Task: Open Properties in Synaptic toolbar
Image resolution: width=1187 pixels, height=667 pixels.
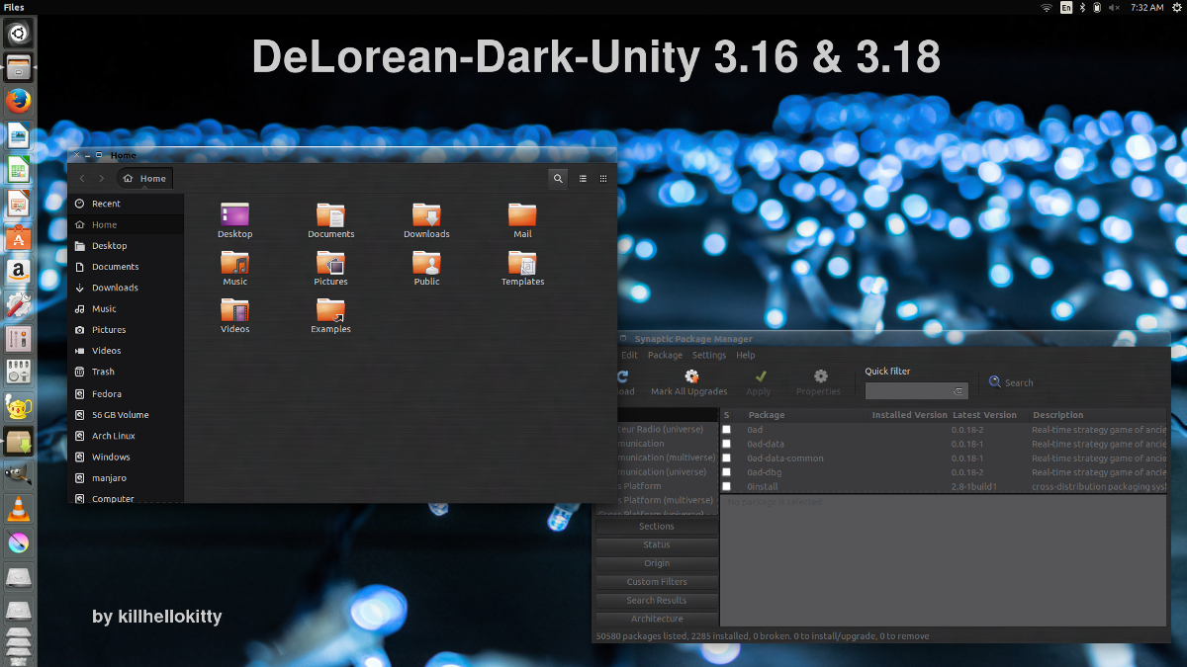Action: [818, 382]
